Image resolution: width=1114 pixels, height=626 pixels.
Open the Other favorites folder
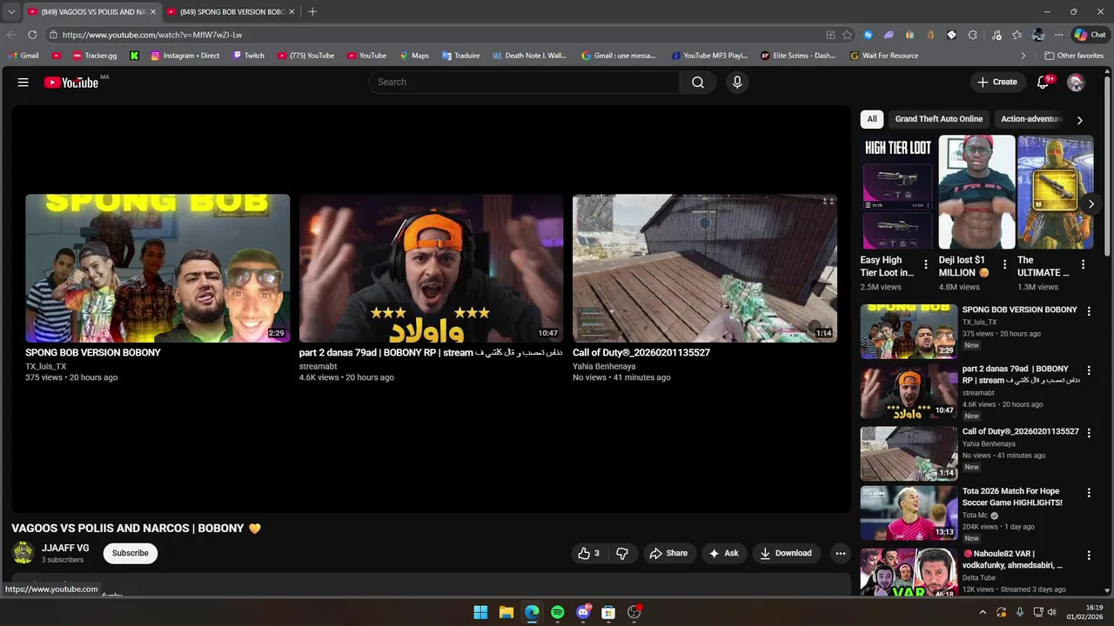[1074, 56]
